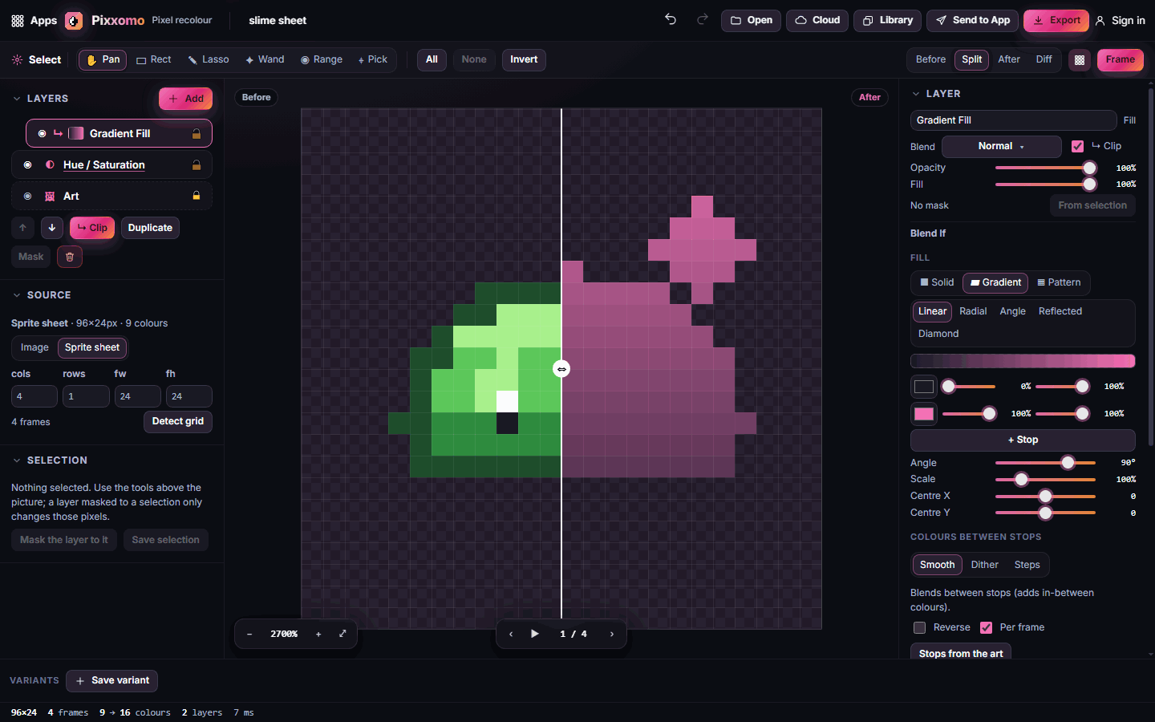Go to next frame
This screenshot has height=722, width=1155.
(x=612, y=634)
